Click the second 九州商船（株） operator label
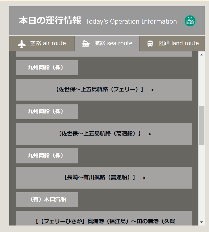 [x=47, y=111]
